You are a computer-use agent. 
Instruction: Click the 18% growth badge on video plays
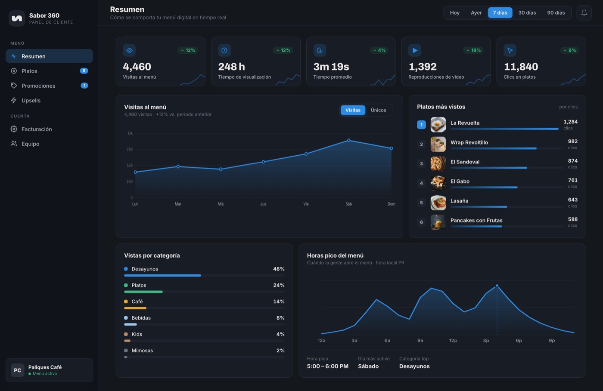[x=473, y=50]
